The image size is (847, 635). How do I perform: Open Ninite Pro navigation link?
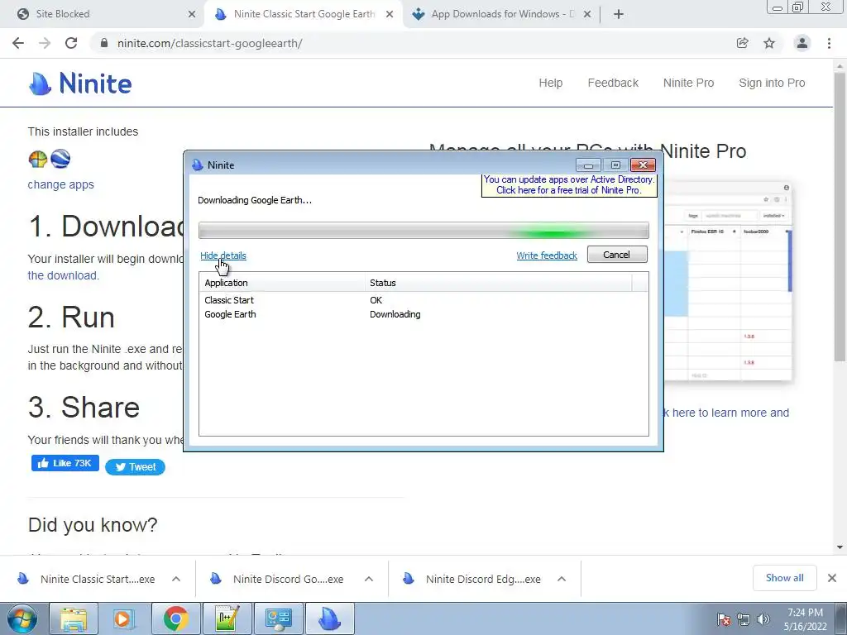[x=689, y=83]
